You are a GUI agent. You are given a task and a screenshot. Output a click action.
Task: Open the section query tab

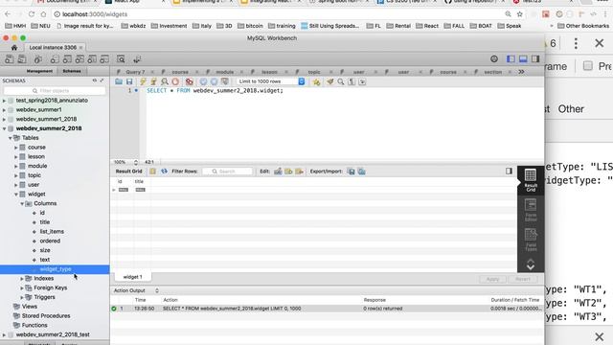point(492,72)
